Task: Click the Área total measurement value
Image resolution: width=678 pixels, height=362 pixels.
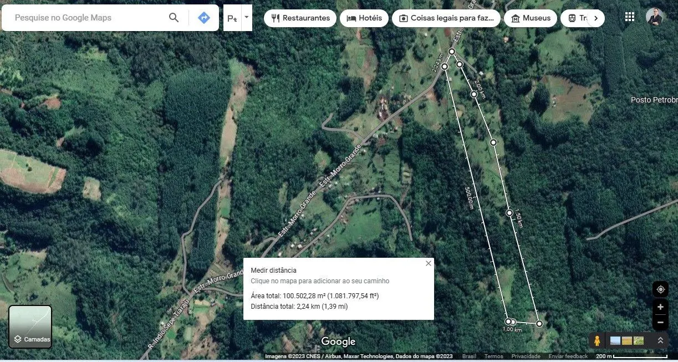Action: click(330, 295)
